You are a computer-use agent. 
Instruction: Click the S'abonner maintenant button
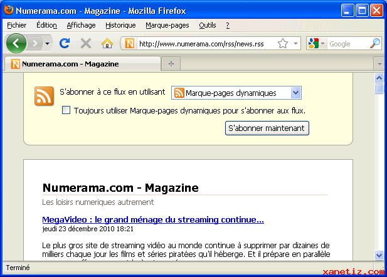pos(267,128)
